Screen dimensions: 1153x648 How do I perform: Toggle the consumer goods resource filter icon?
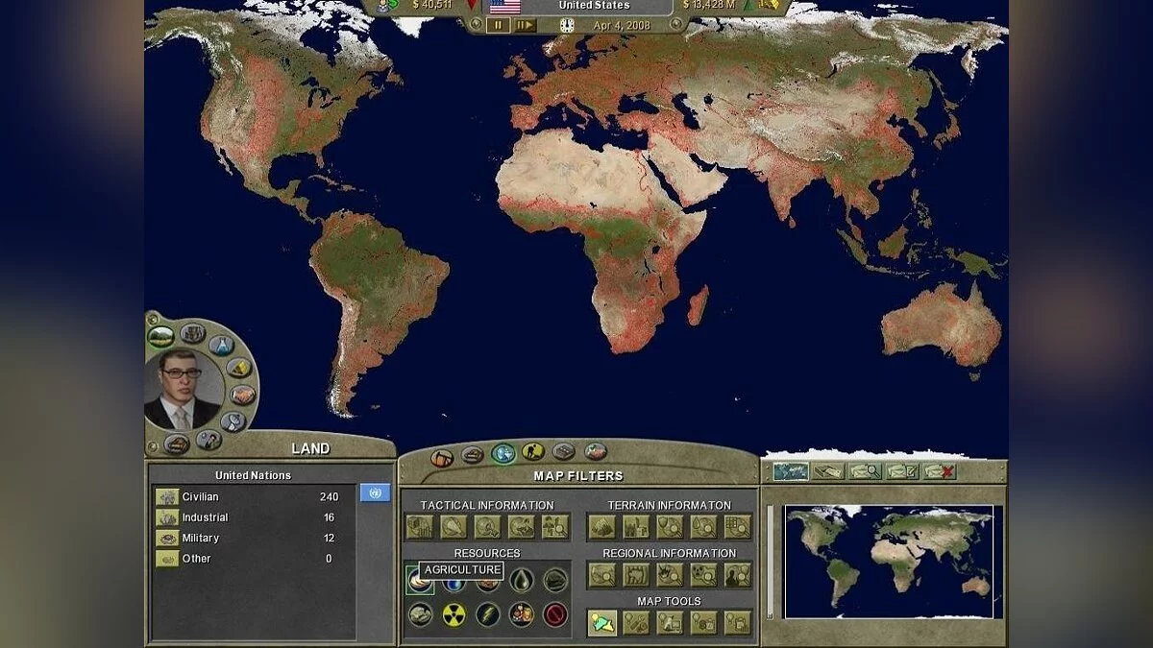(x=521, y=614)
